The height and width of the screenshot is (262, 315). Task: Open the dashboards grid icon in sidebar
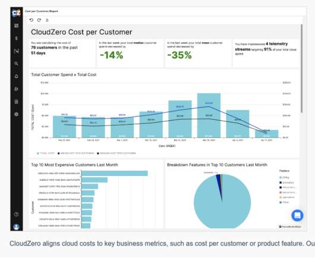(x=17, y=25)
